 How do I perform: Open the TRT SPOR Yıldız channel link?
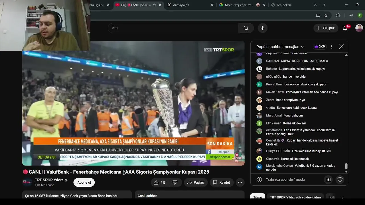pyautogui.click(x=48, y=180)
